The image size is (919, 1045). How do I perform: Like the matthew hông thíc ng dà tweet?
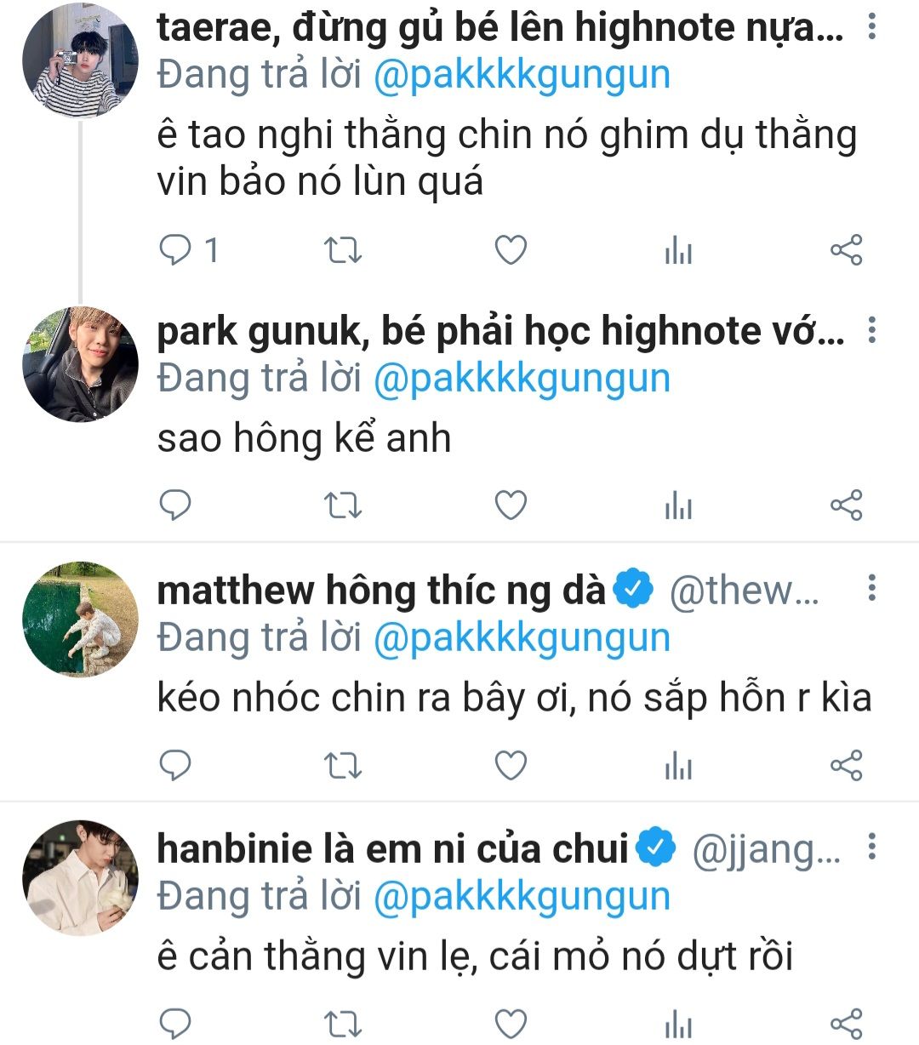(511, 766)
